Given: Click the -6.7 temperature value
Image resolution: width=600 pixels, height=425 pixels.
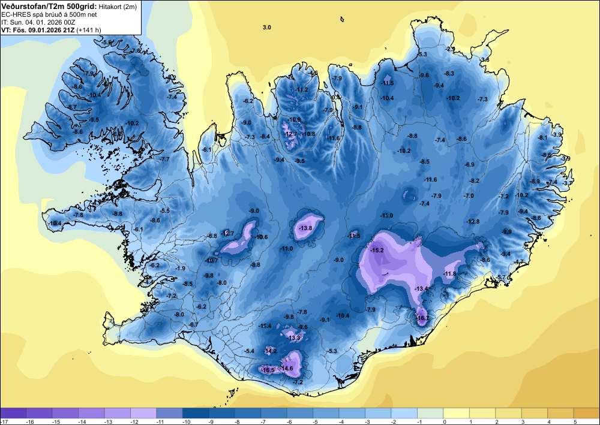Looking at the screenshot, I should pos(194,325).
